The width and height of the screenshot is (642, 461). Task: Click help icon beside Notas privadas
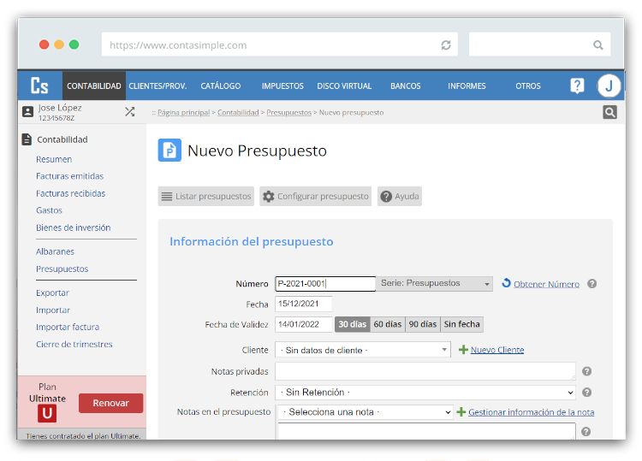point(586,371)
